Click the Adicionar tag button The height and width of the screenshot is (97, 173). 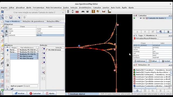[x=140, y=61]
